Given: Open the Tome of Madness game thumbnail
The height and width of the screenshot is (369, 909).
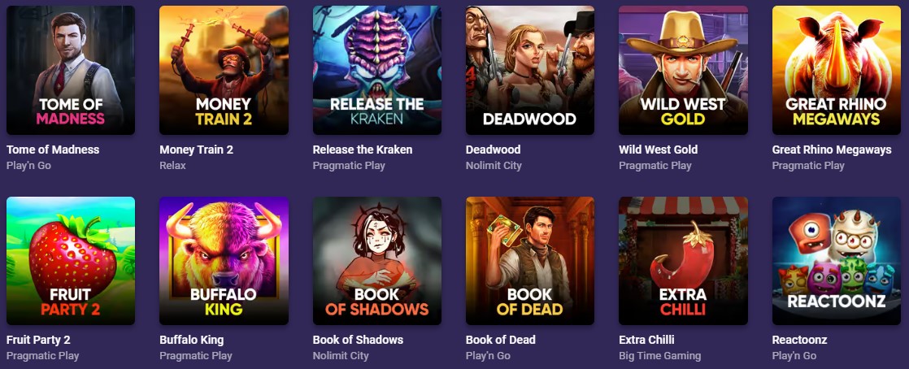Looking at the screenshot, I should [x=71, y=70].
